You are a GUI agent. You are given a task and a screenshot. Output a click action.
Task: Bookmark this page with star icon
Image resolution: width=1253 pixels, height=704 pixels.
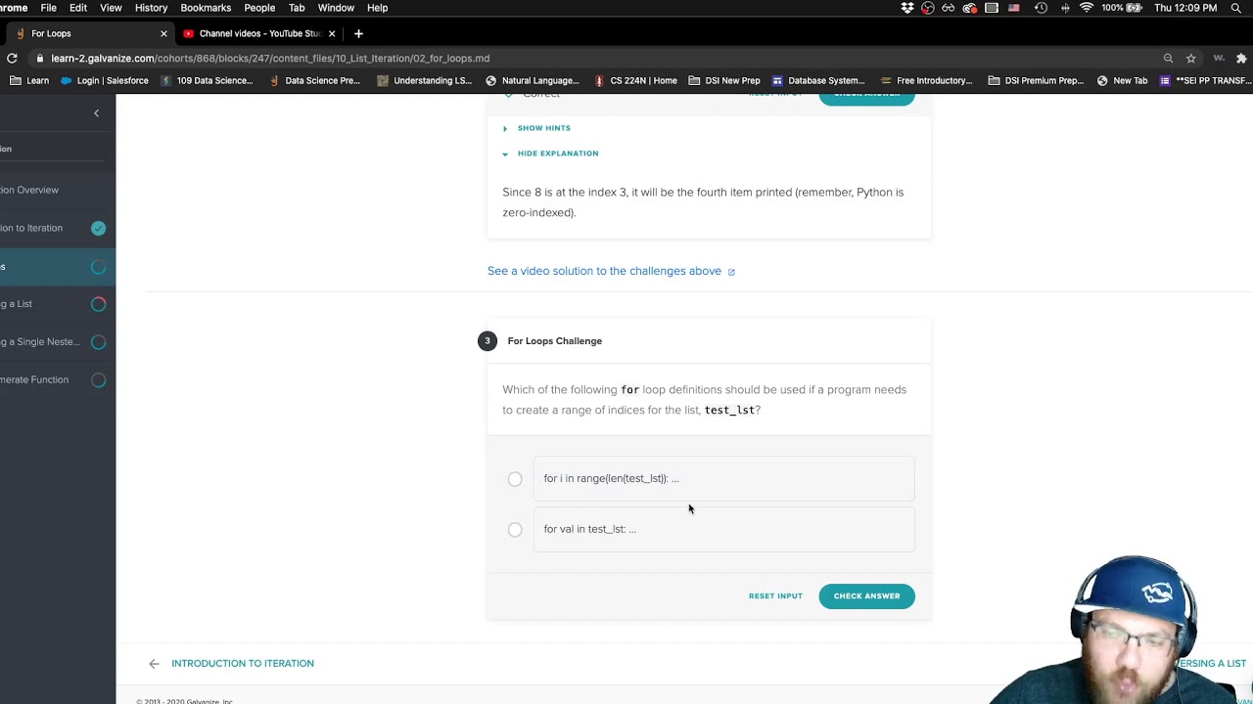point(1191,58)
